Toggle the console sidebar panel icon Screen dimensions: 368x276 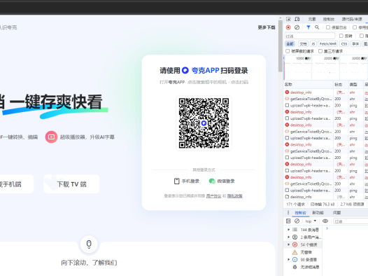288,221
